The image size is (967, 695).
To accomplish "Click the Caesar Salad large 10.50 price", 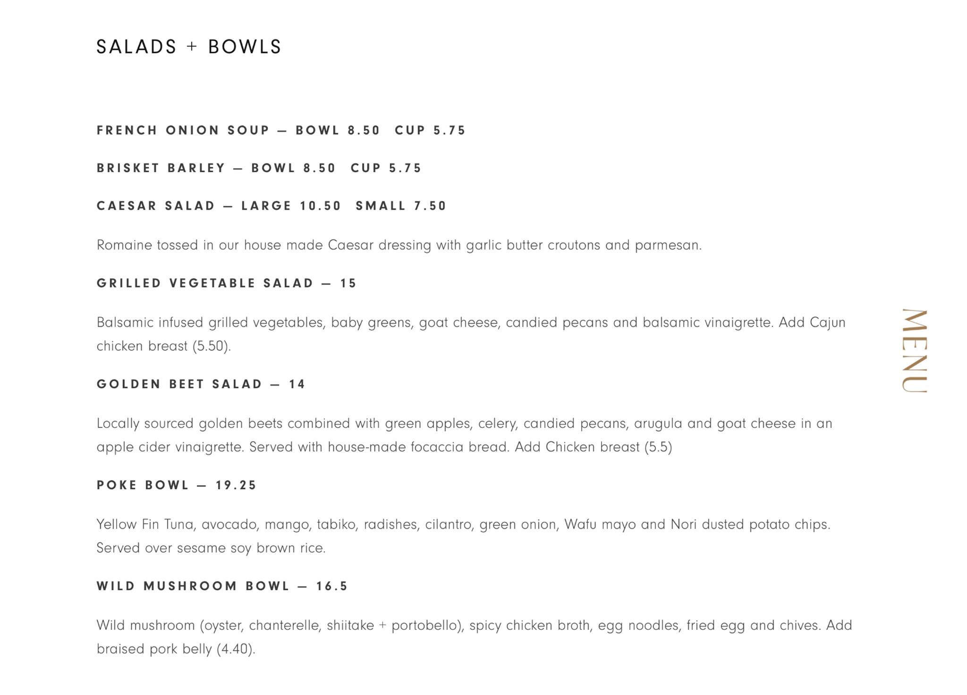I will coord(291,206).
